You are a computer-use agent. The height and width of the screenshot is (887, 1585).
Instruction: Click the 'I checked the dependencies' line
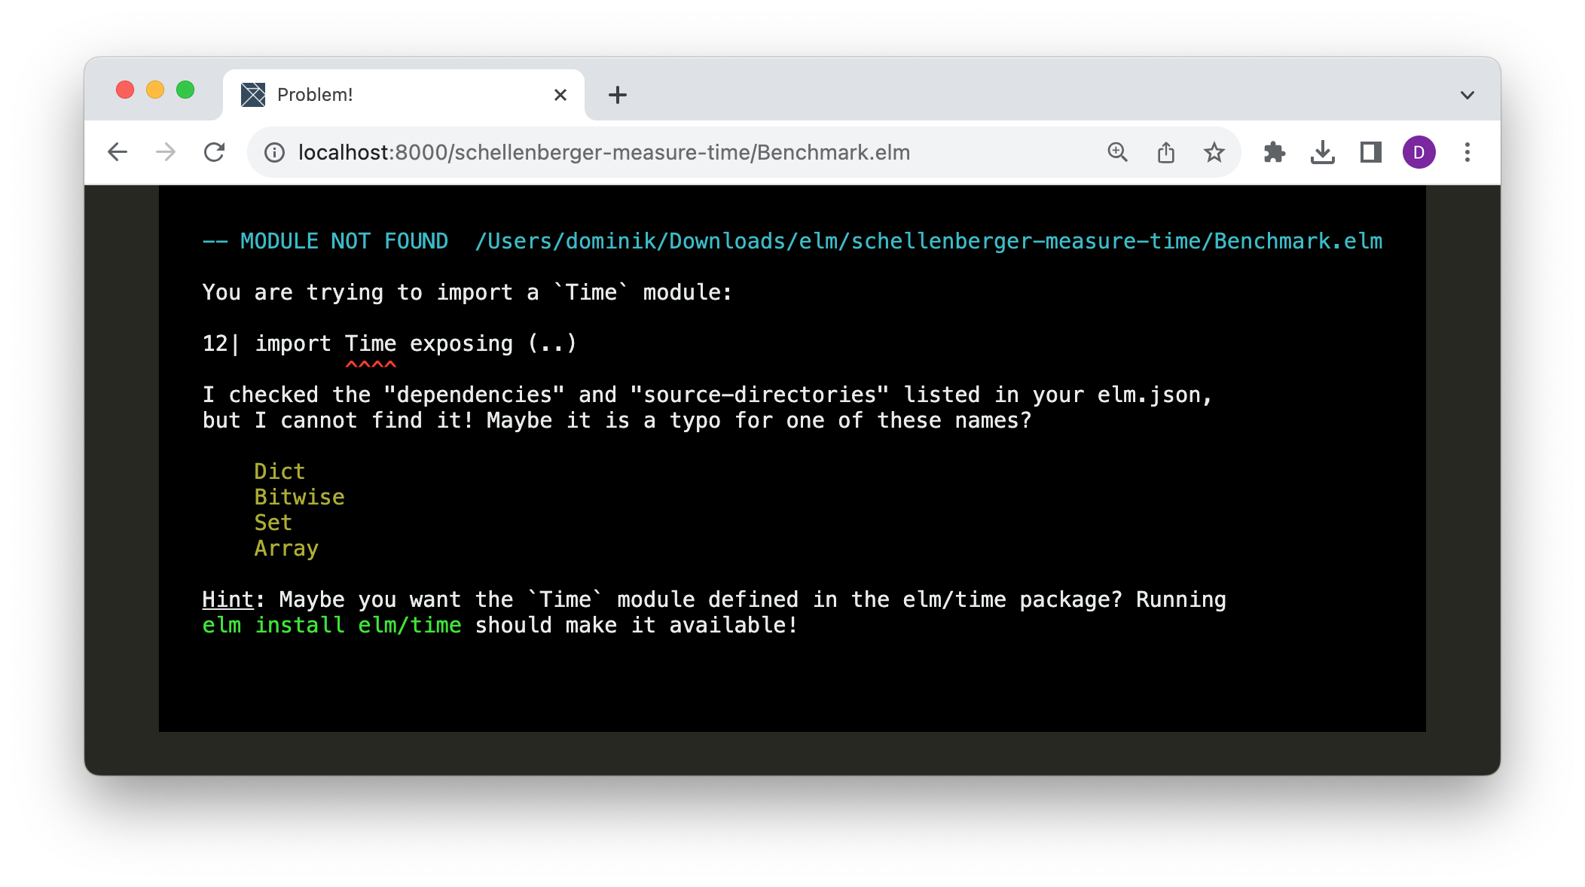pos(707,395)
